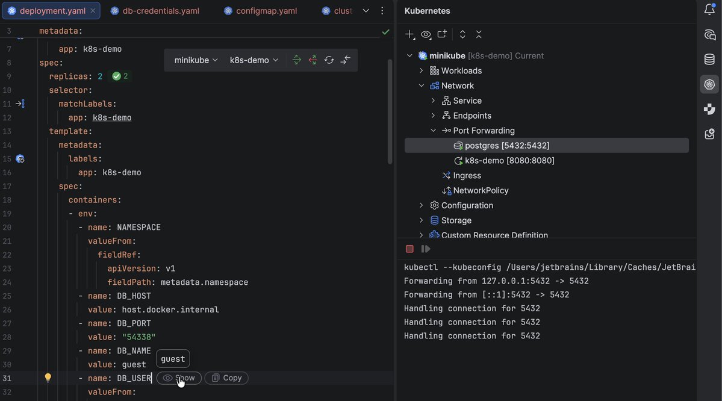Screen dimensions: 722x401
Task: Collapse all Kubernetes tree nodes
Action: 479,34
